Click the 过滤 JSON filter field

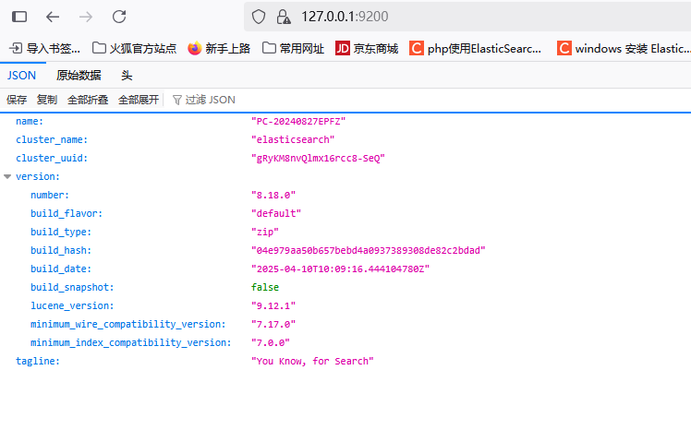211,100
